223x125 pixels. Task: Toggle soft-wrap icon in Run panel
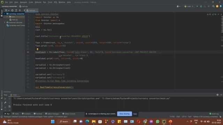(9, 107)
